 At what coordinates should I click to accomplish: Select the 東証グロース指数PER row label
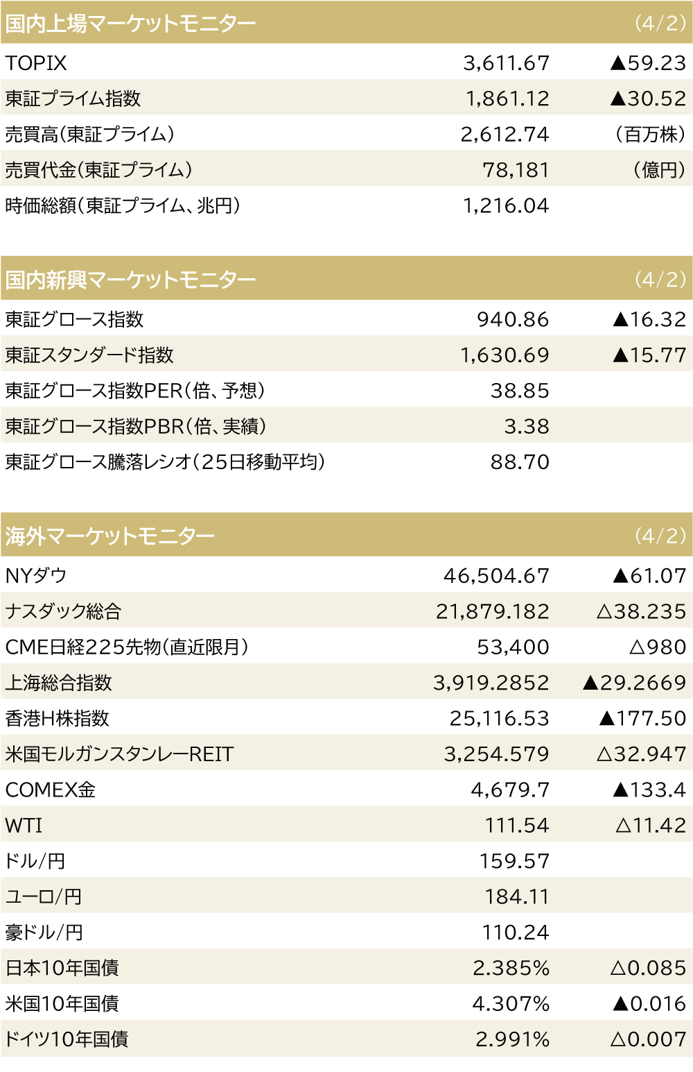click(x=134, y=391)
